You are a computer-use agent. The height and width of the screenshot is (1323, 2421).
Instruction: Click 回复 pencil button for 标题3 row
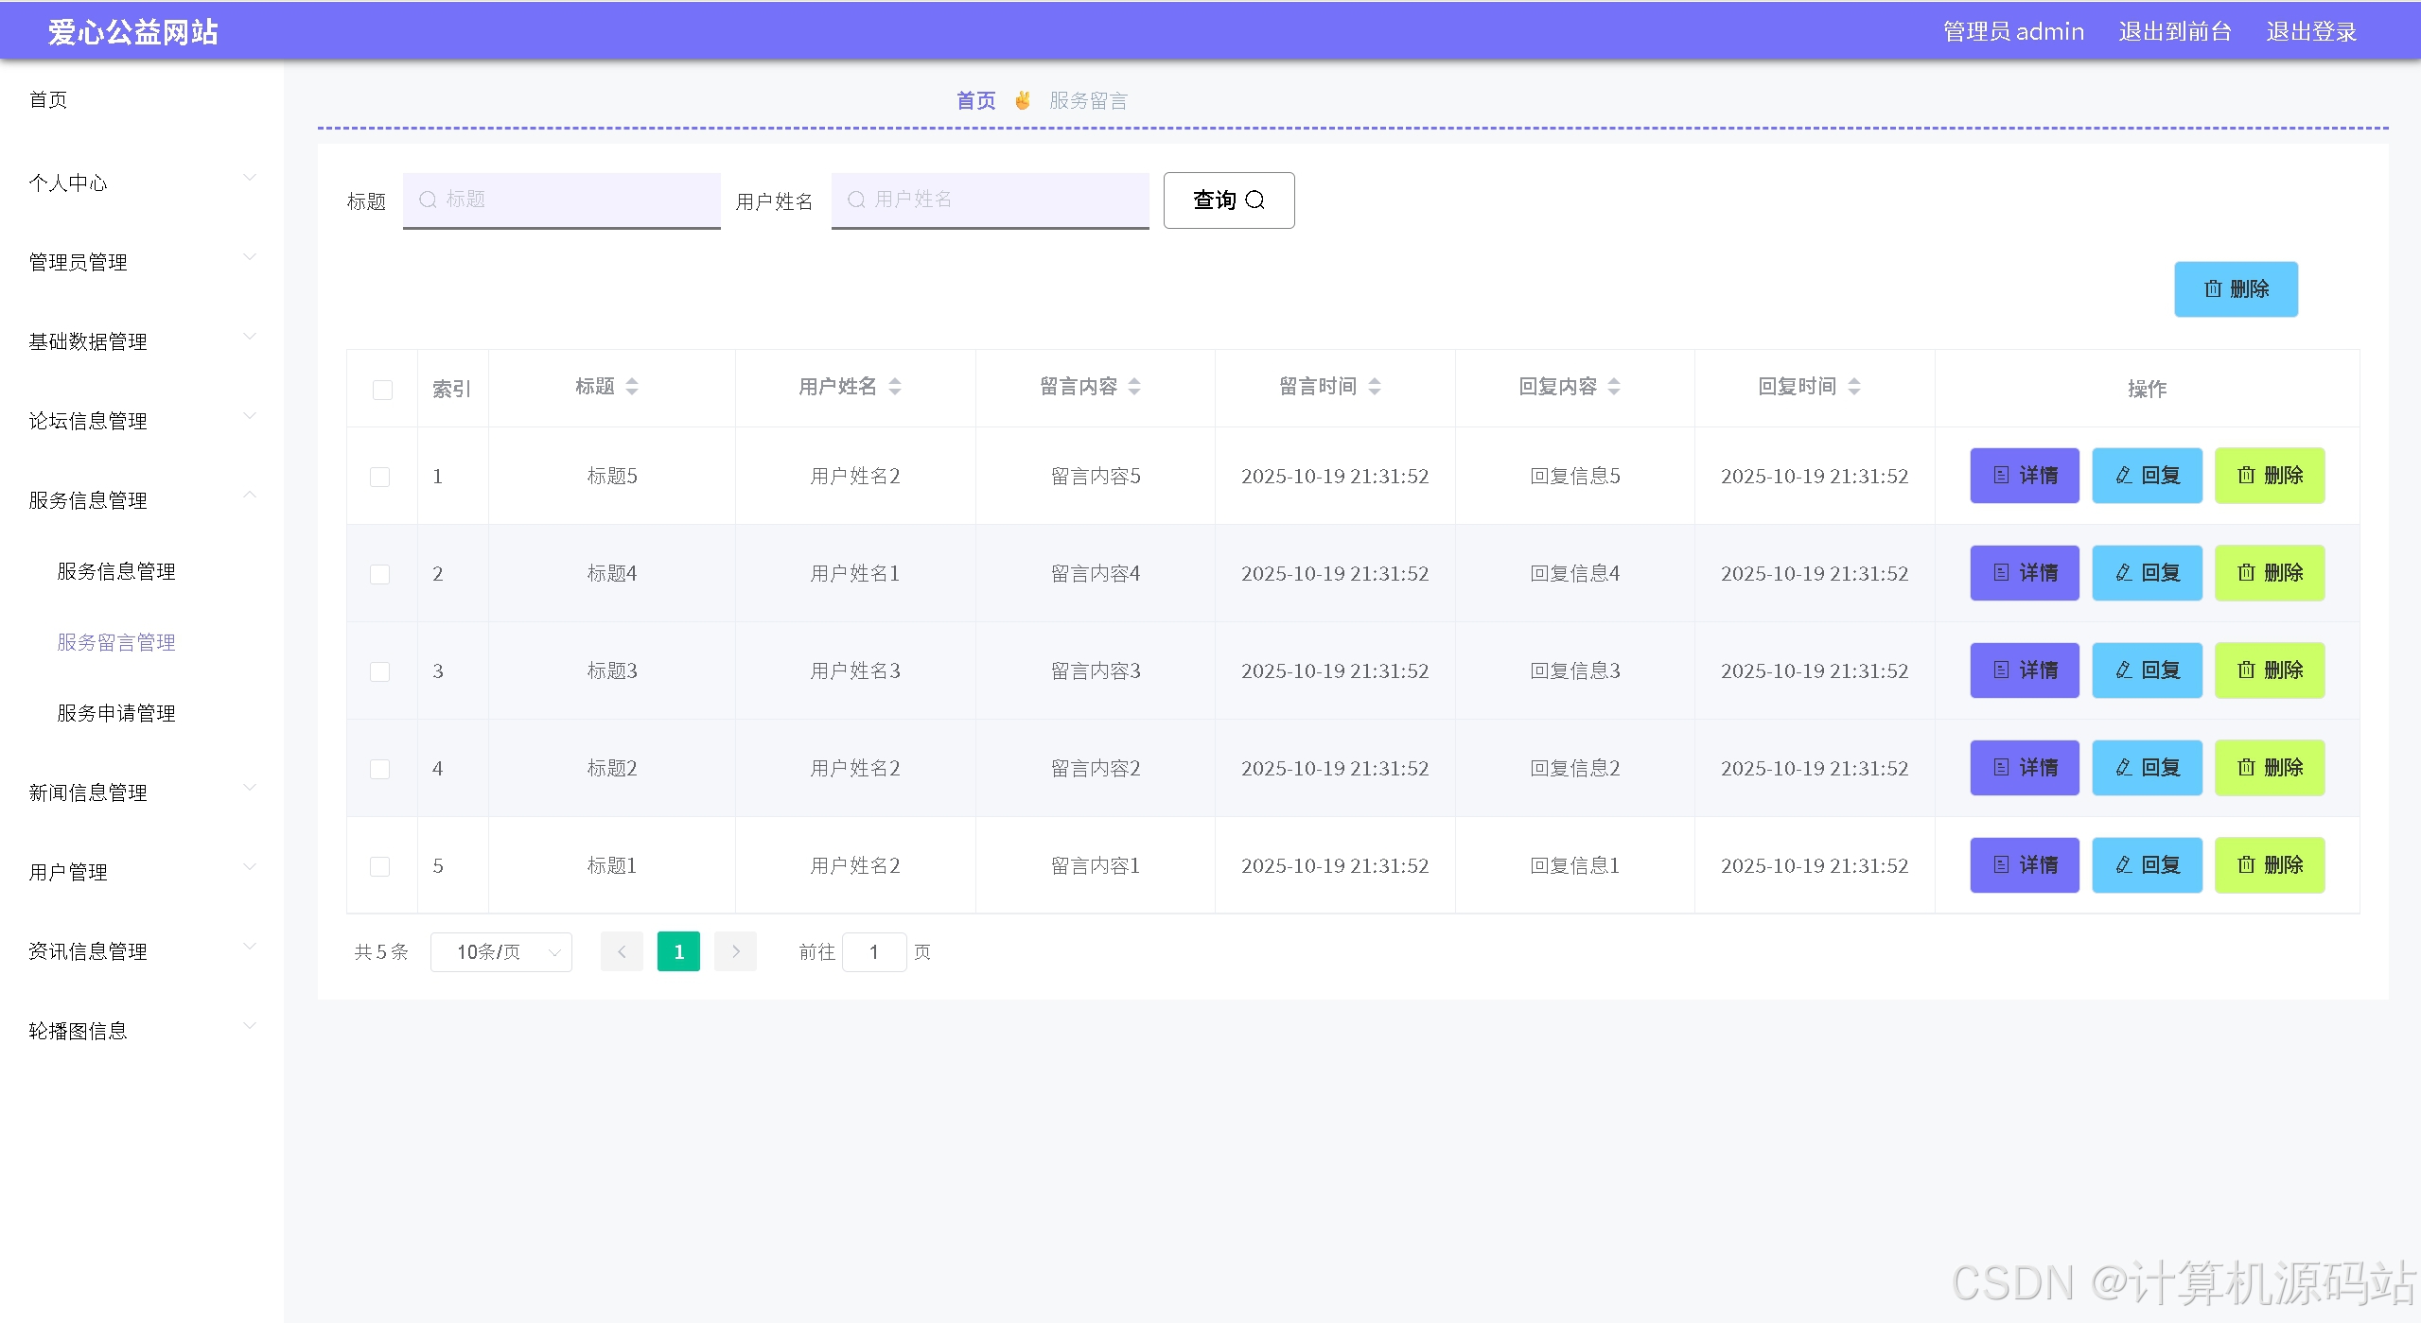pos(2146,670)
